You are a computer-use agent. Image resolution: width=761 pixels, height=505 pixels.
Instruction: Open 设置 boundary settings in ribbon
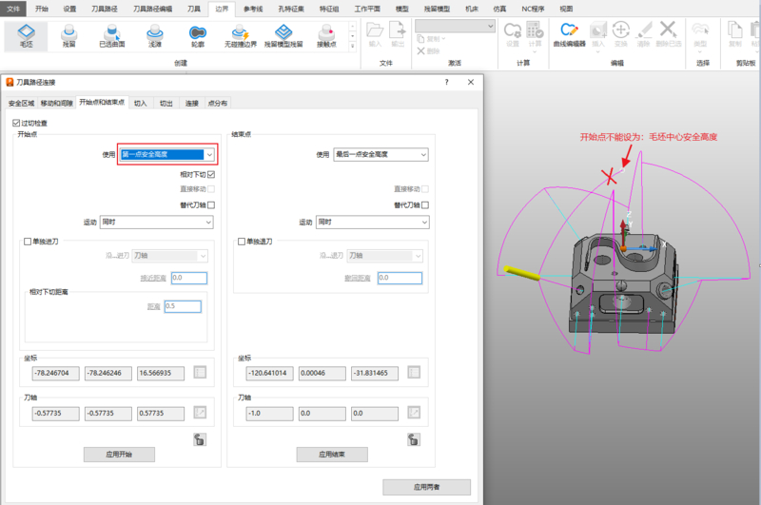[513, 34]
